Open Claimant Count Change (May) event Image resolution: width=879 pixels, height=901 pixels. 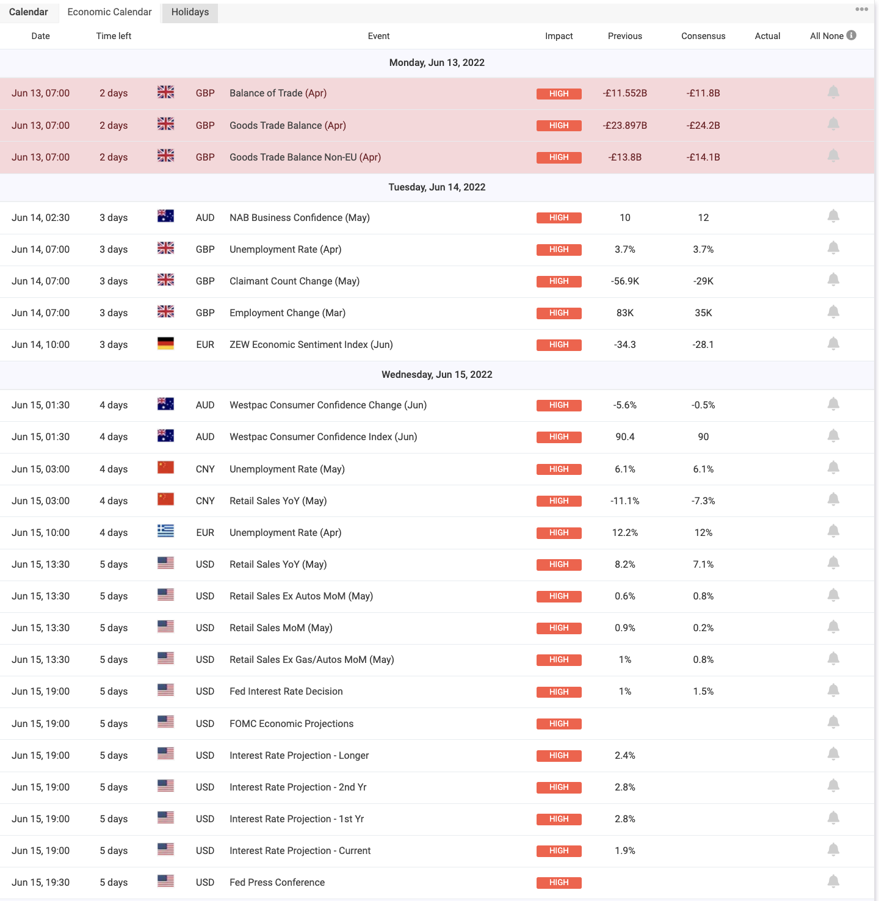point(295,281)
